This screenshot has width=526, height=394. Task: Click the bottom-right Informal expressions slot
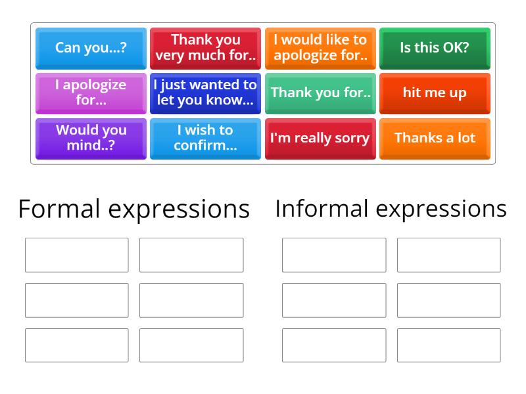(x=448, y=345)
